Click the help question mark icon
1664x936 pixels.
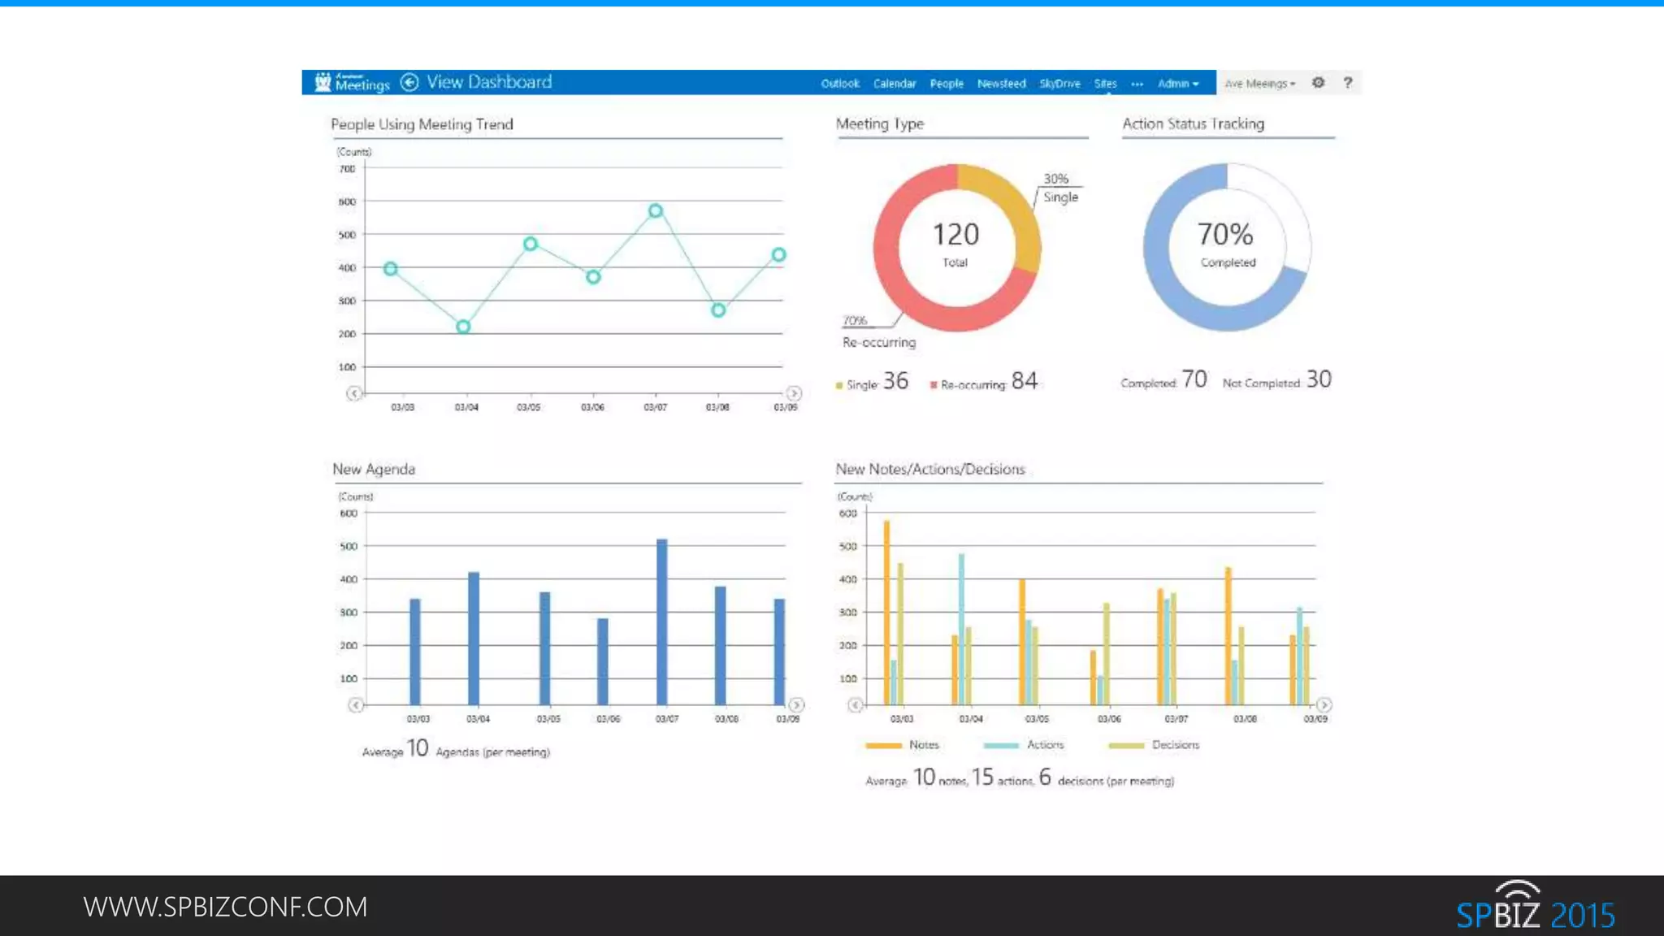(1347, 83)
